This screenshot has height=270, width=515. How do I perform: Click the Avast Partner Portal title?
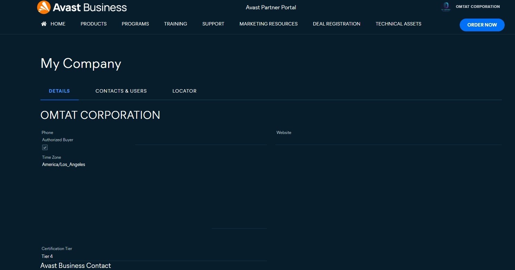271,7
